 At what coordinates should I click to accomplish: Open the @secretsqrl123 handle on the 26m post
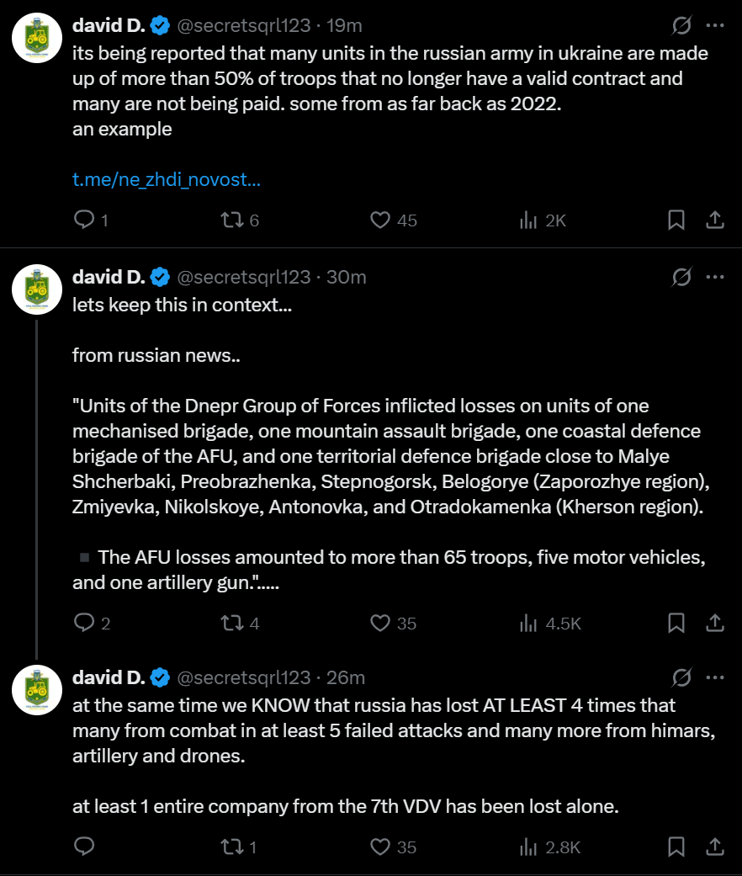(244, 677)
